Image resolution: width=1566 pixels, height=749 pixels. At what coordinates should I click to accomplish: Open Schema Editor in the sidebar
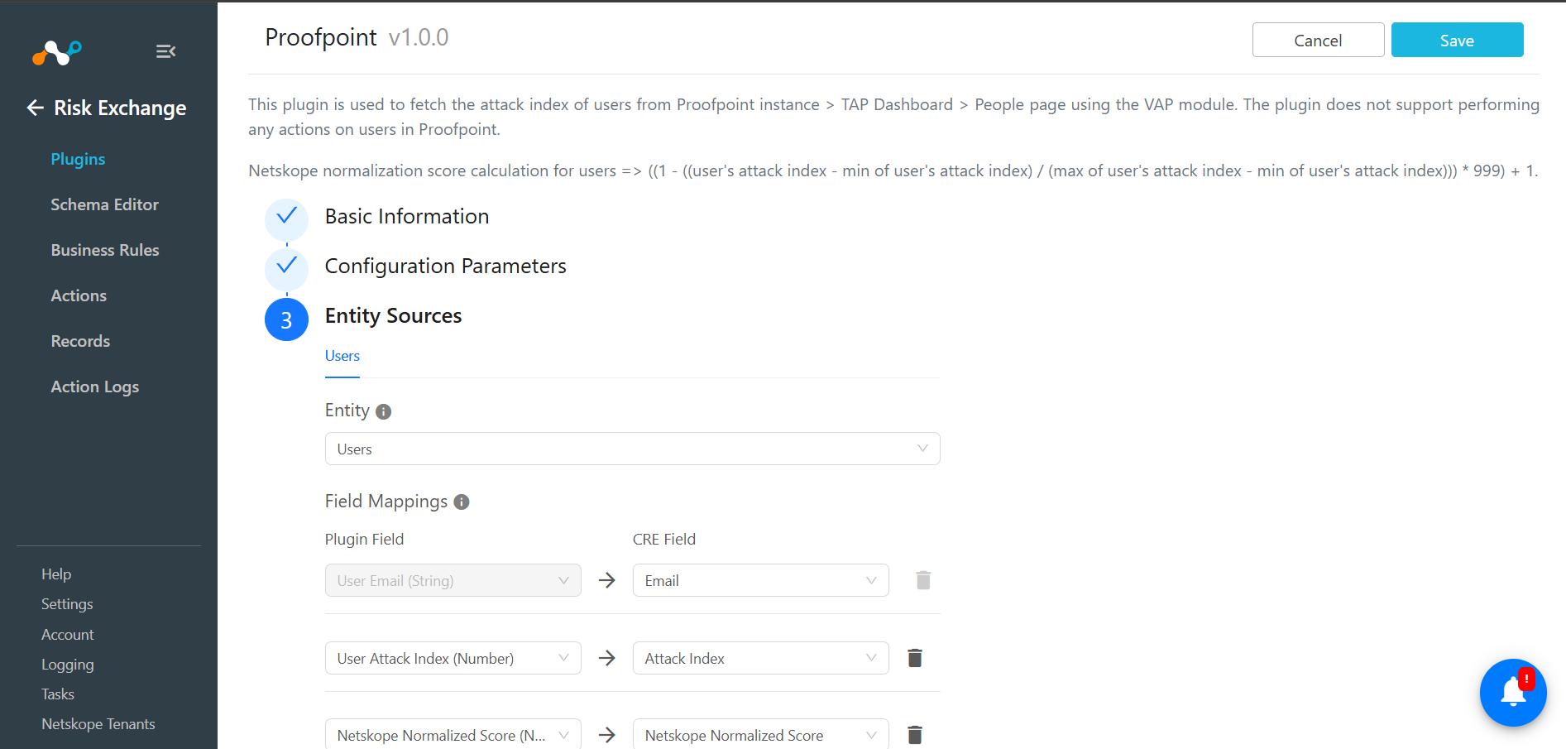click(x=104, y=204)
